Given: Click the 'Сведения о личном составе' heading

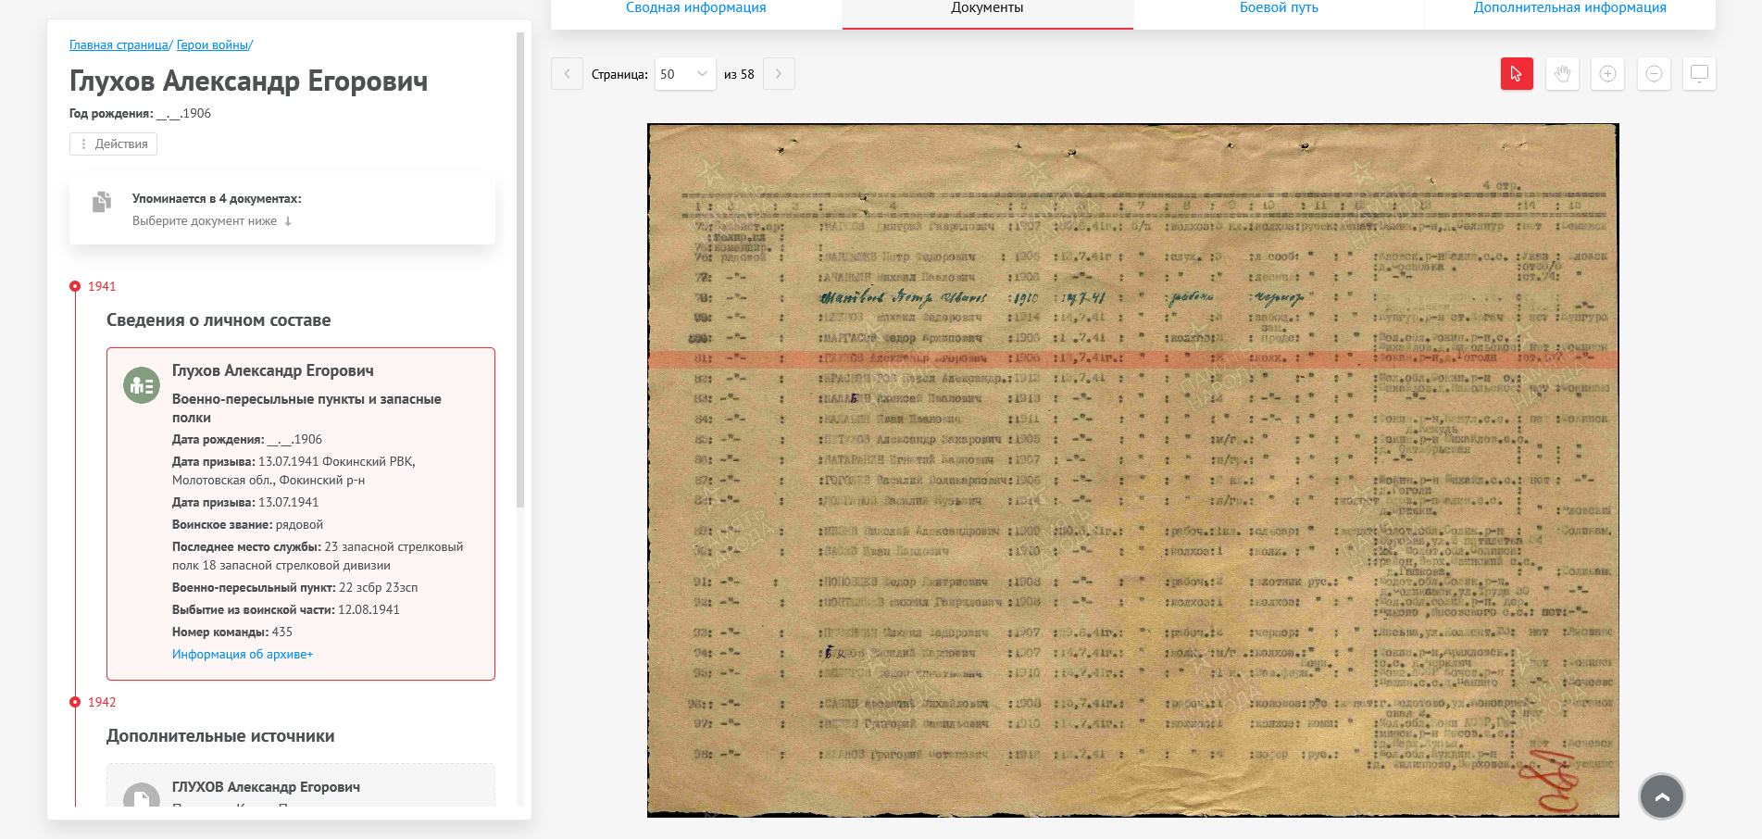Looking at the screenshot, I should (219, 320).
